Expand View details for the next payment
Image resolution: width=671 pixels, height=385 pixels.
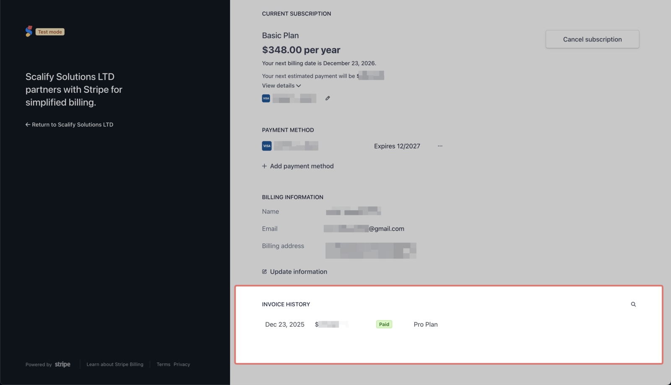click(281, 85)
